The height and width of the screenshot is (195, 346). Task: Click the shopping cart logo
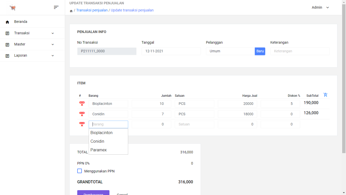tap(13, 7)
